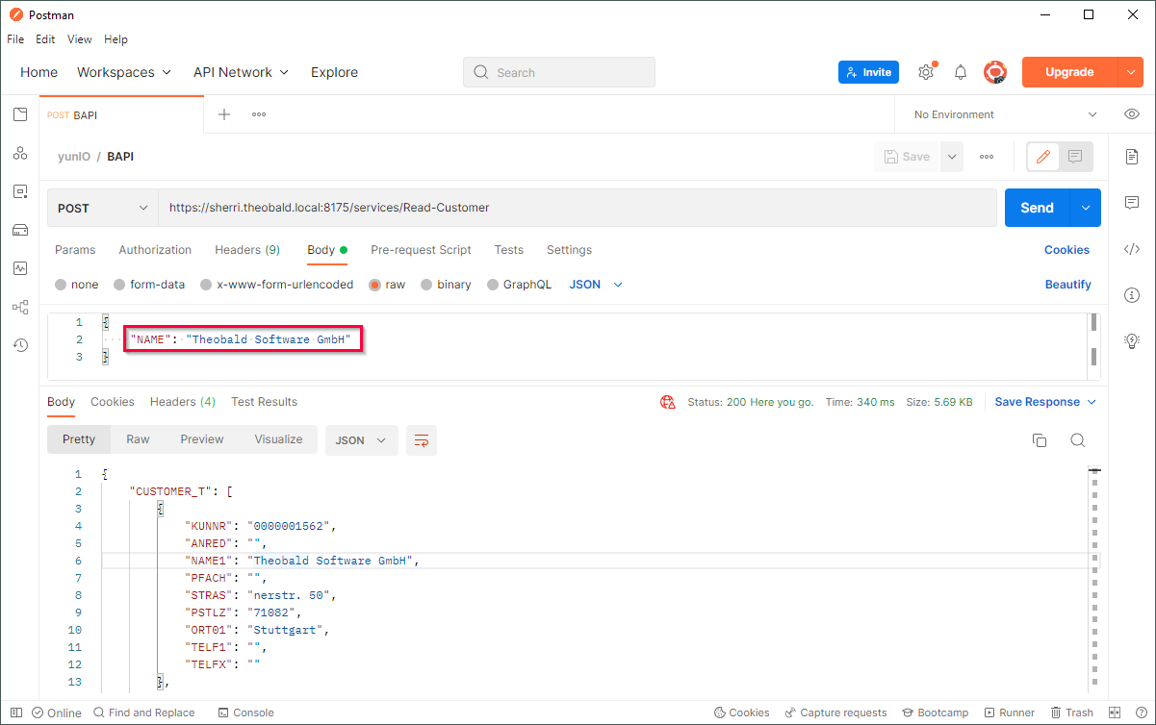The height and width of the screenshot is (725, 1156).
Task: Copy the response body icon
Action: [x=1040, y=440]
